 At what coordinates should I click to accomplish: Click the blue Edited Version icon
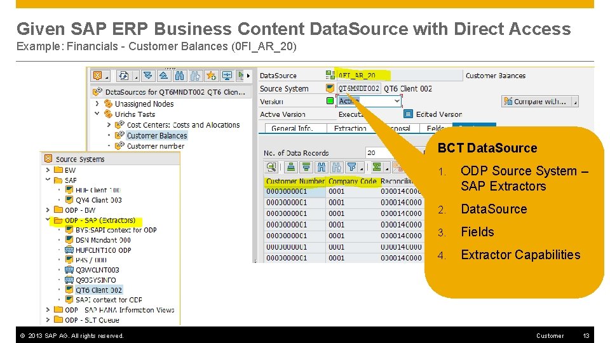pos(408,114)
